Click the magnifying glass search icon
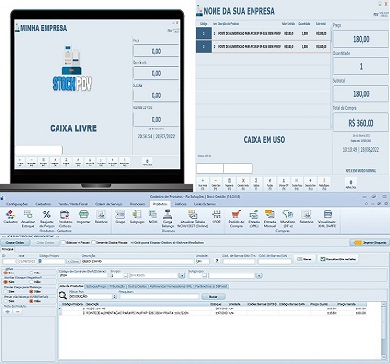This screenshot has width=390, height=364. (63, 295)
